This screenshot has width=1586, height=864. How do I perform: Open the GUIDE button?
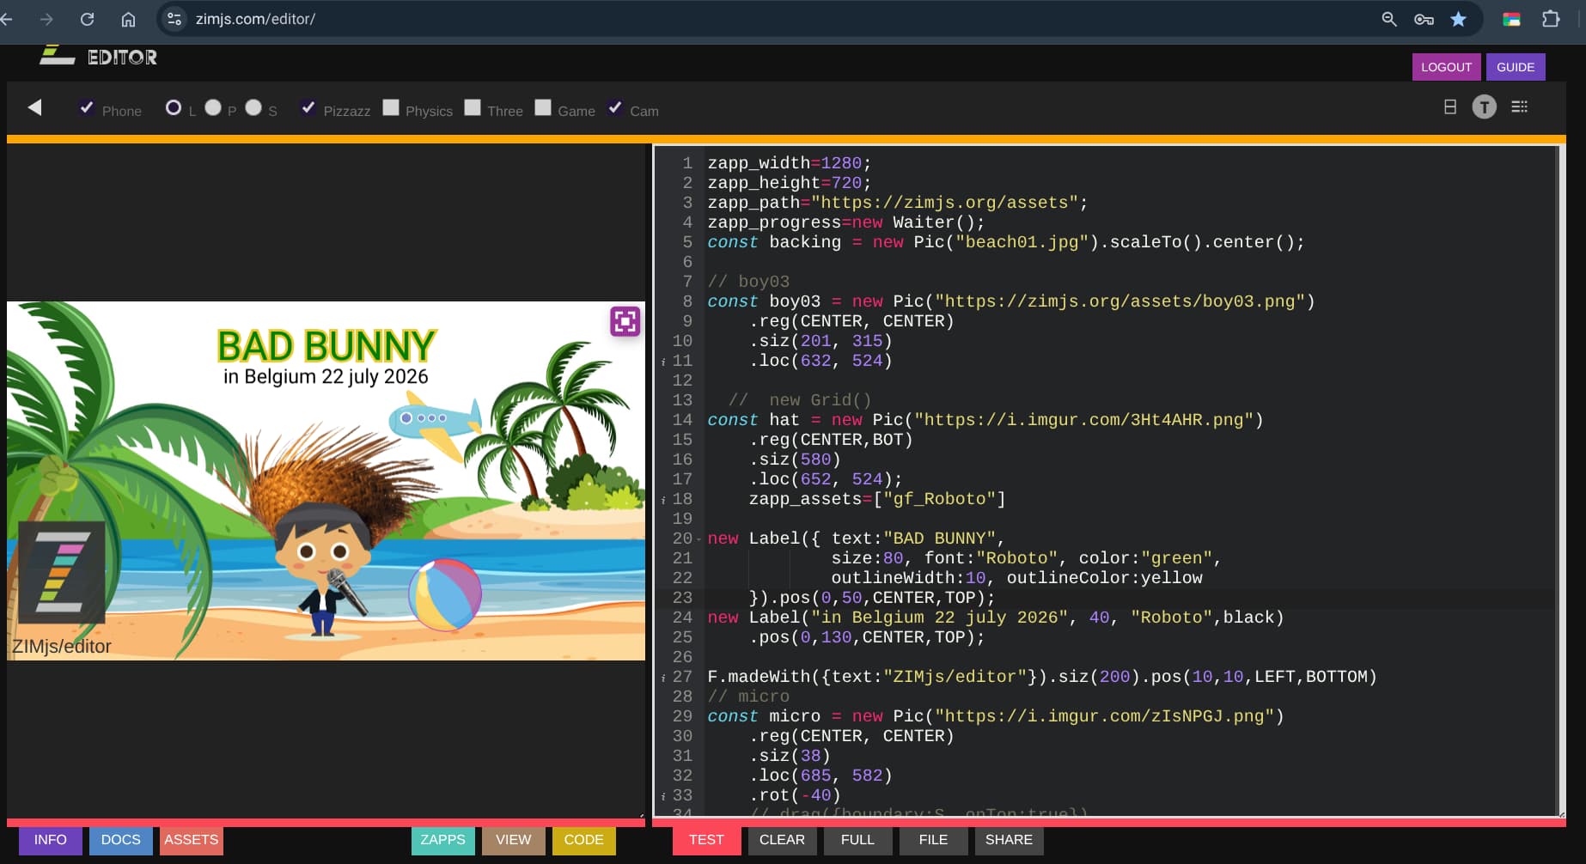coord(1516,67)
